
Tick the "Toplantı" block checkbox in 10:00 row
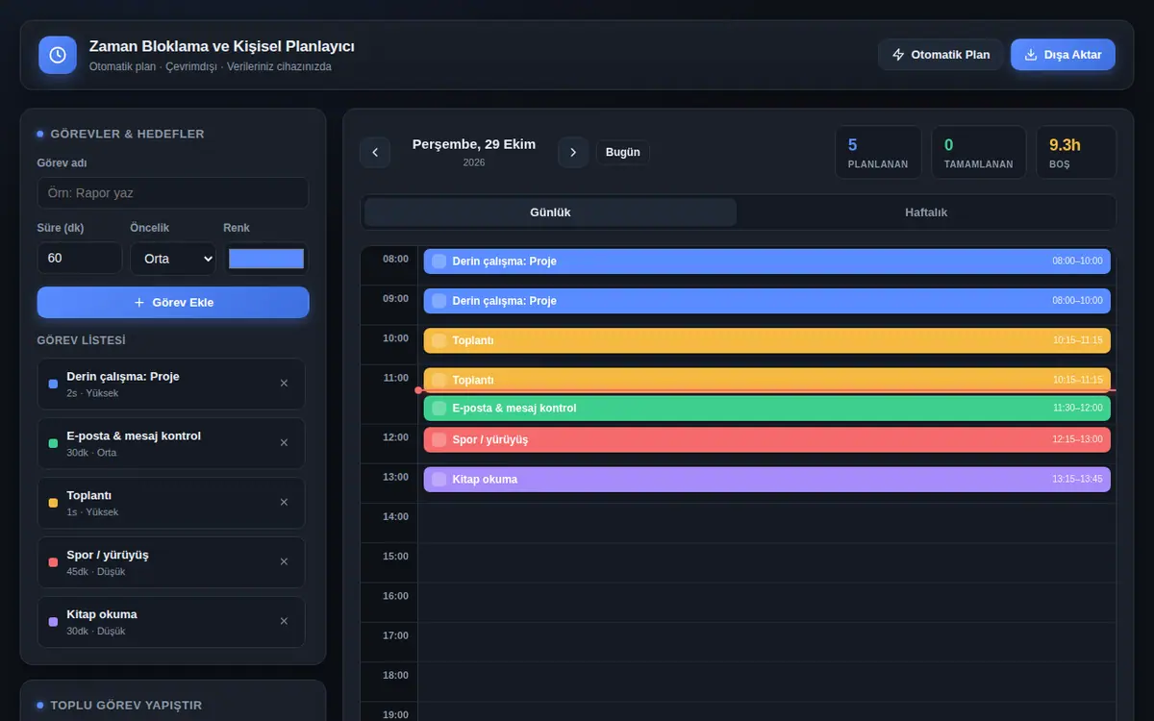click(439, 340)
